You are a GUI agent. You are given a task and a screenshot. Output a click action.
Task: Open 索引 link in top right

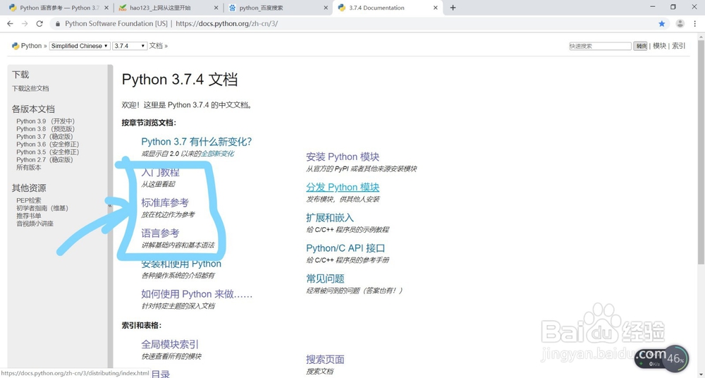click(678, 46)
